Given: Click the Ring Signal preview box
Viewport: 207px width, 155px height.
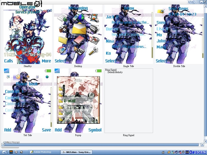Looking at the screenshot, I should (x=129, y=101).
